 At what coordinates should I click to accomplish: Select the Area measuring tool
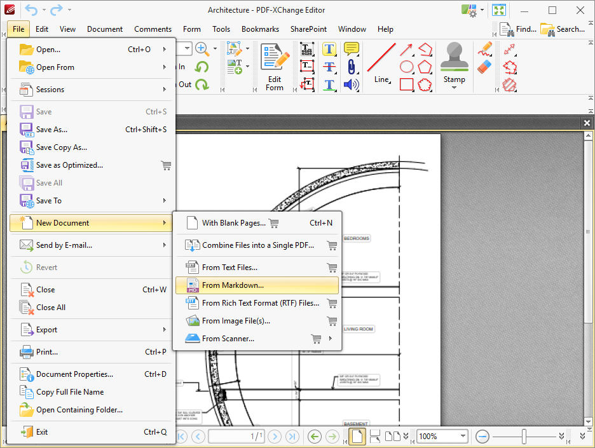[509, 85]
